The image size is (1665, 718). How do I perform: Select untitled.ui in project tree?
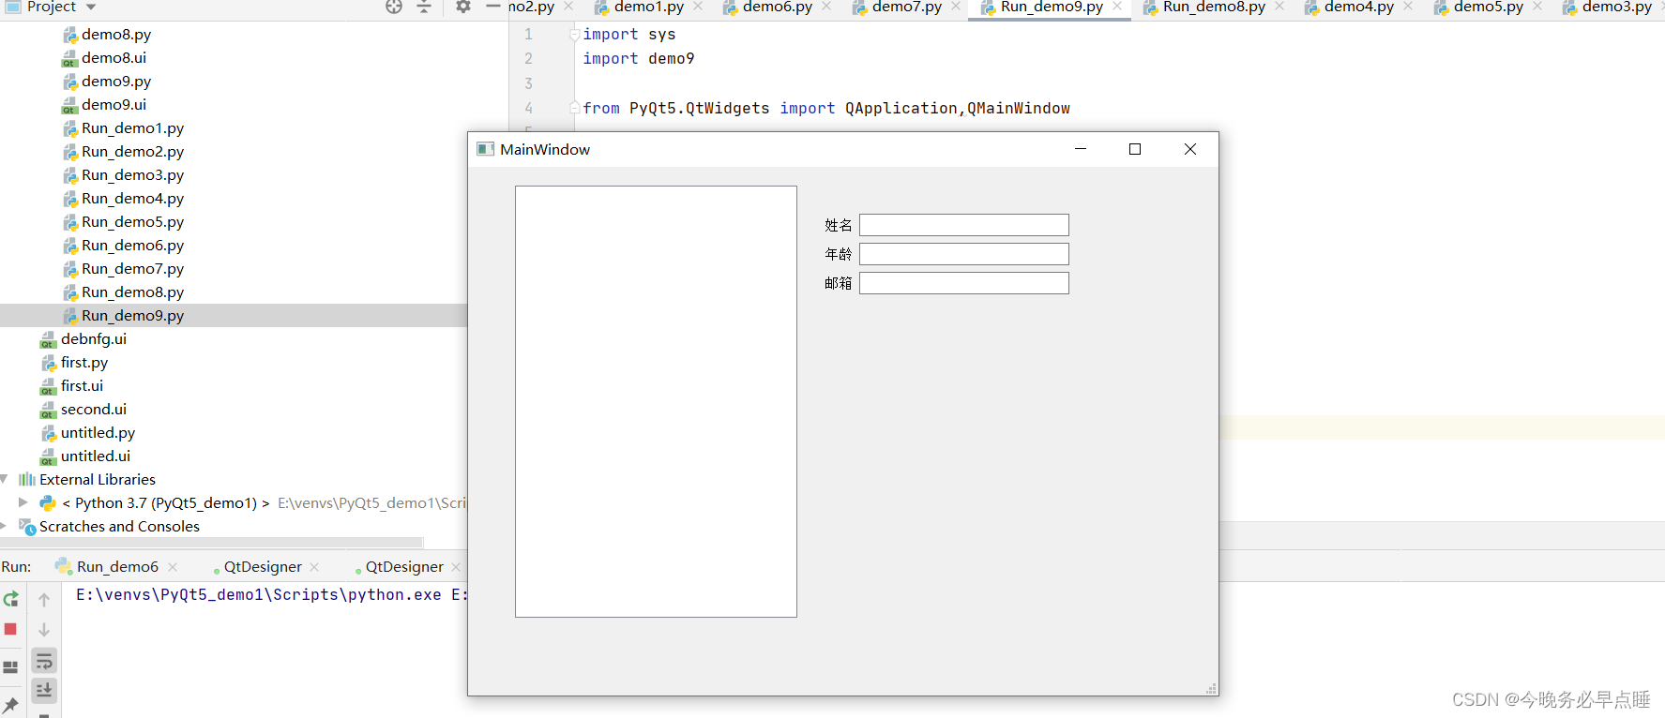click(95, 456)
